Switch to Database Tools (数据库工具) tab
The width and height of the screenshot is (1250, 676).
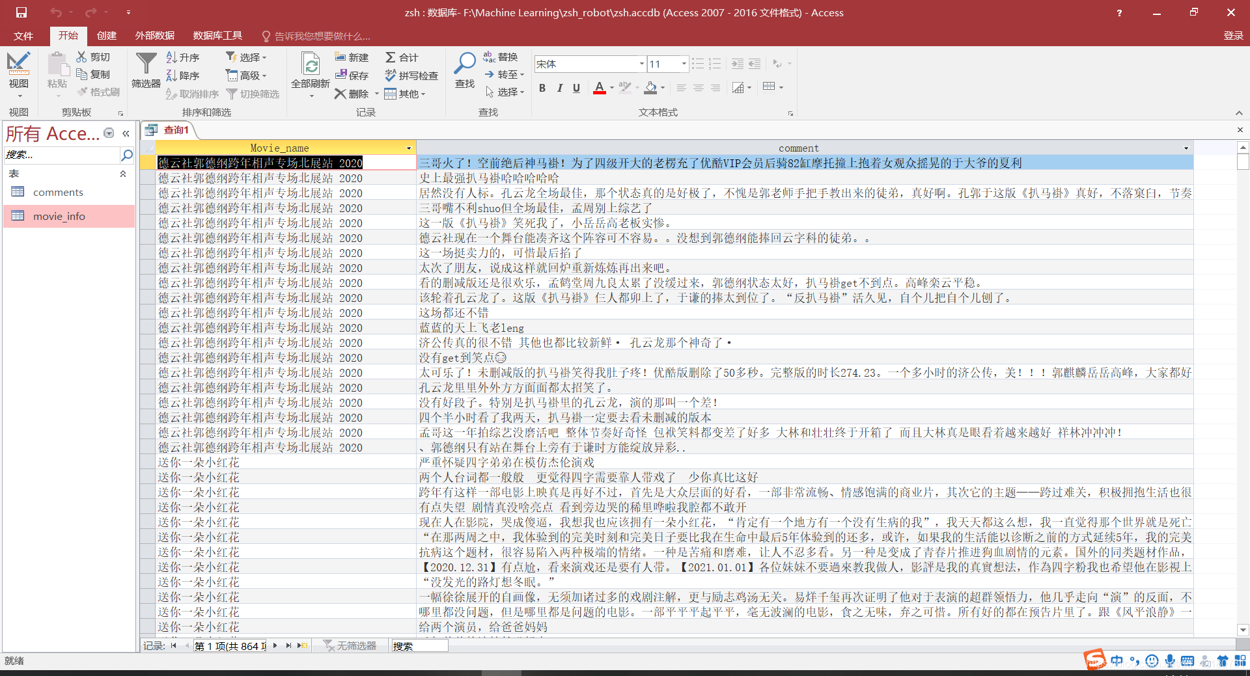(x=217, y=36)
